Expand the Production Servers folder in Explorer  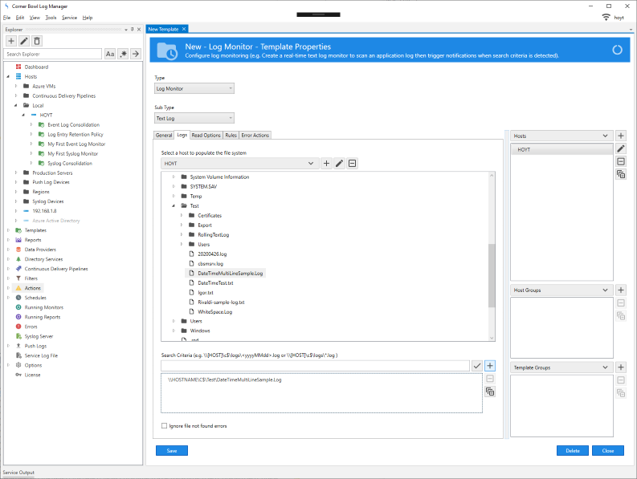(16, 173)
